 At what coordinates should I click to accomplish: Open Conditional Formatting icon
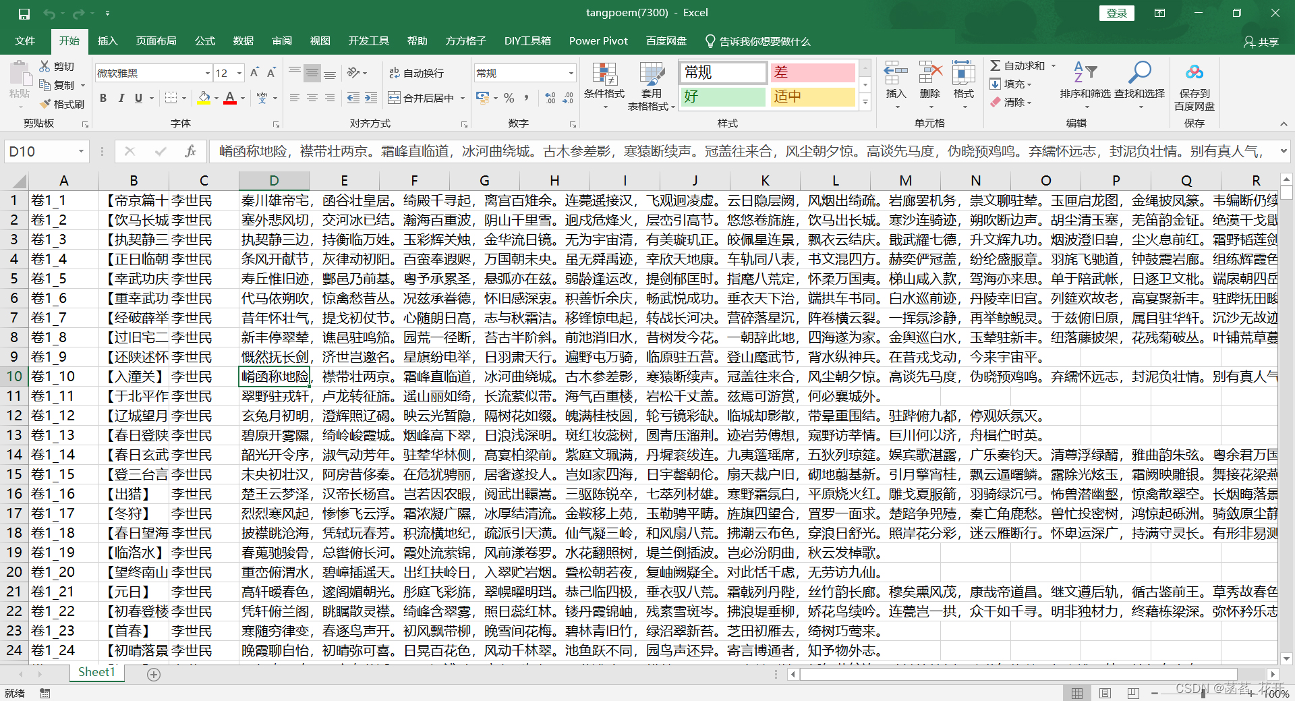click(x=604, y=75)
